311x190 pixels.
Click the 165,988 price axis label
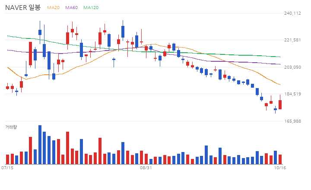(292, 121)
